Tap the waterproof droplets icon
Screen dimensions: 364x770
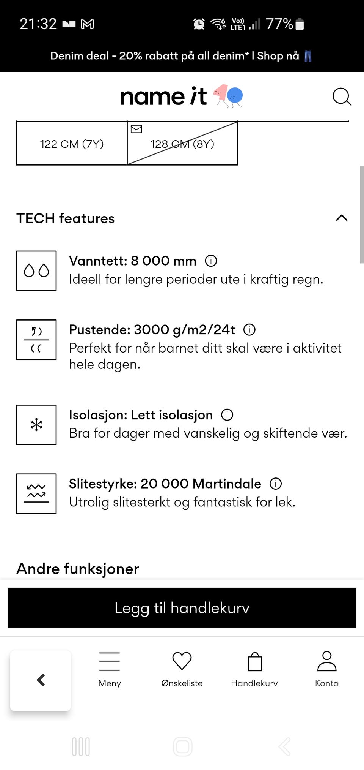[x=36, y=271]
